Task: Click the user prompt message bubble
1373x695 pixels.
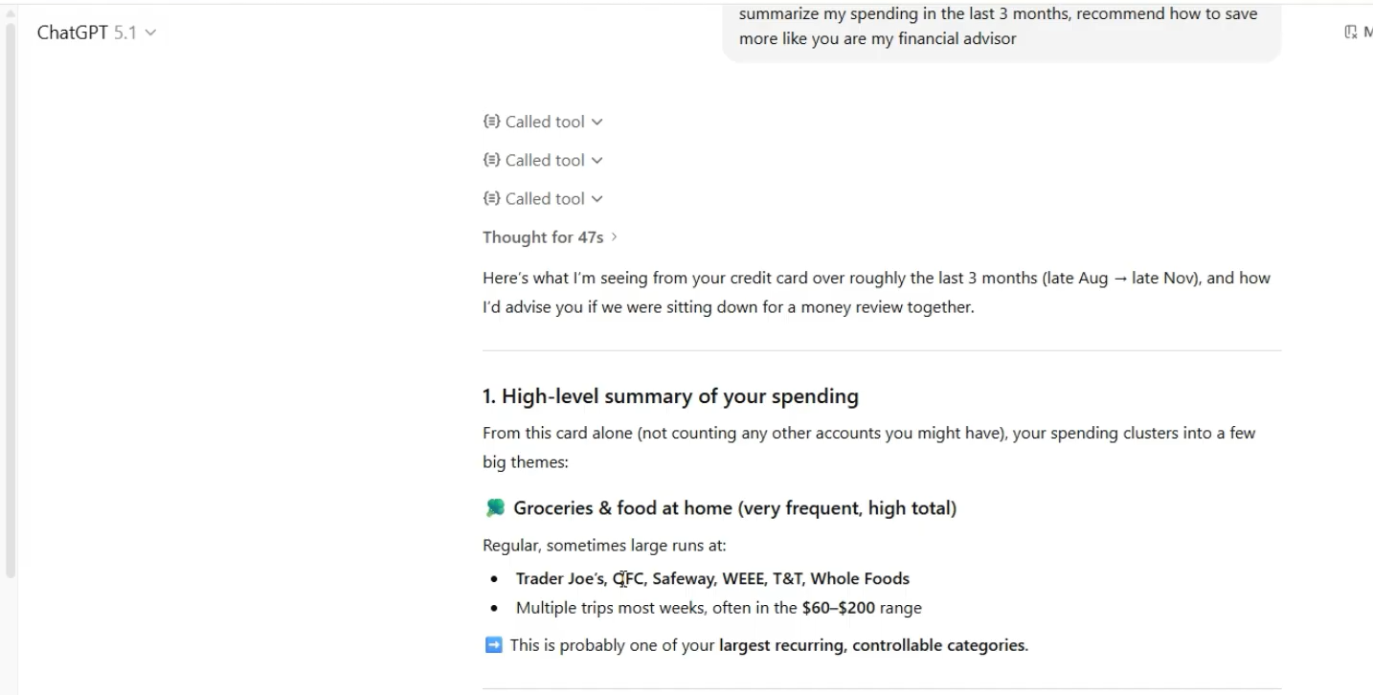Action: 1001,27
